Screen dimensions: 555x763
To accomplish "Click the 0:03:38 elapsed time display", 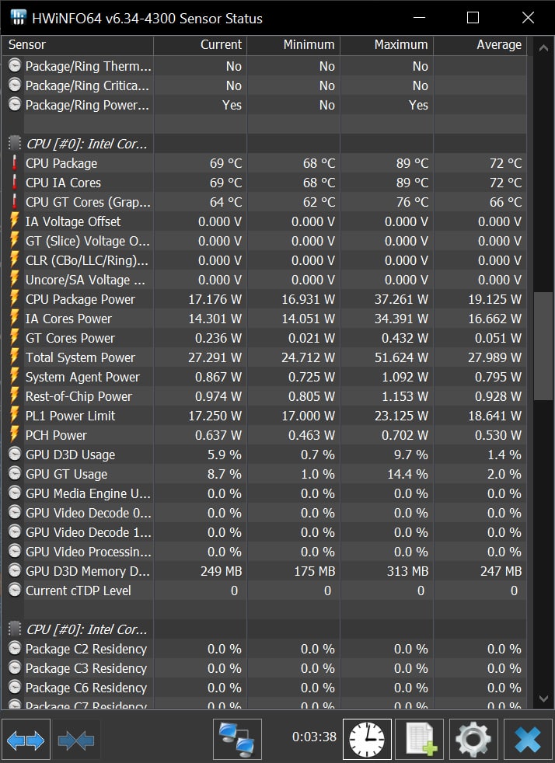I will [314, 737].
